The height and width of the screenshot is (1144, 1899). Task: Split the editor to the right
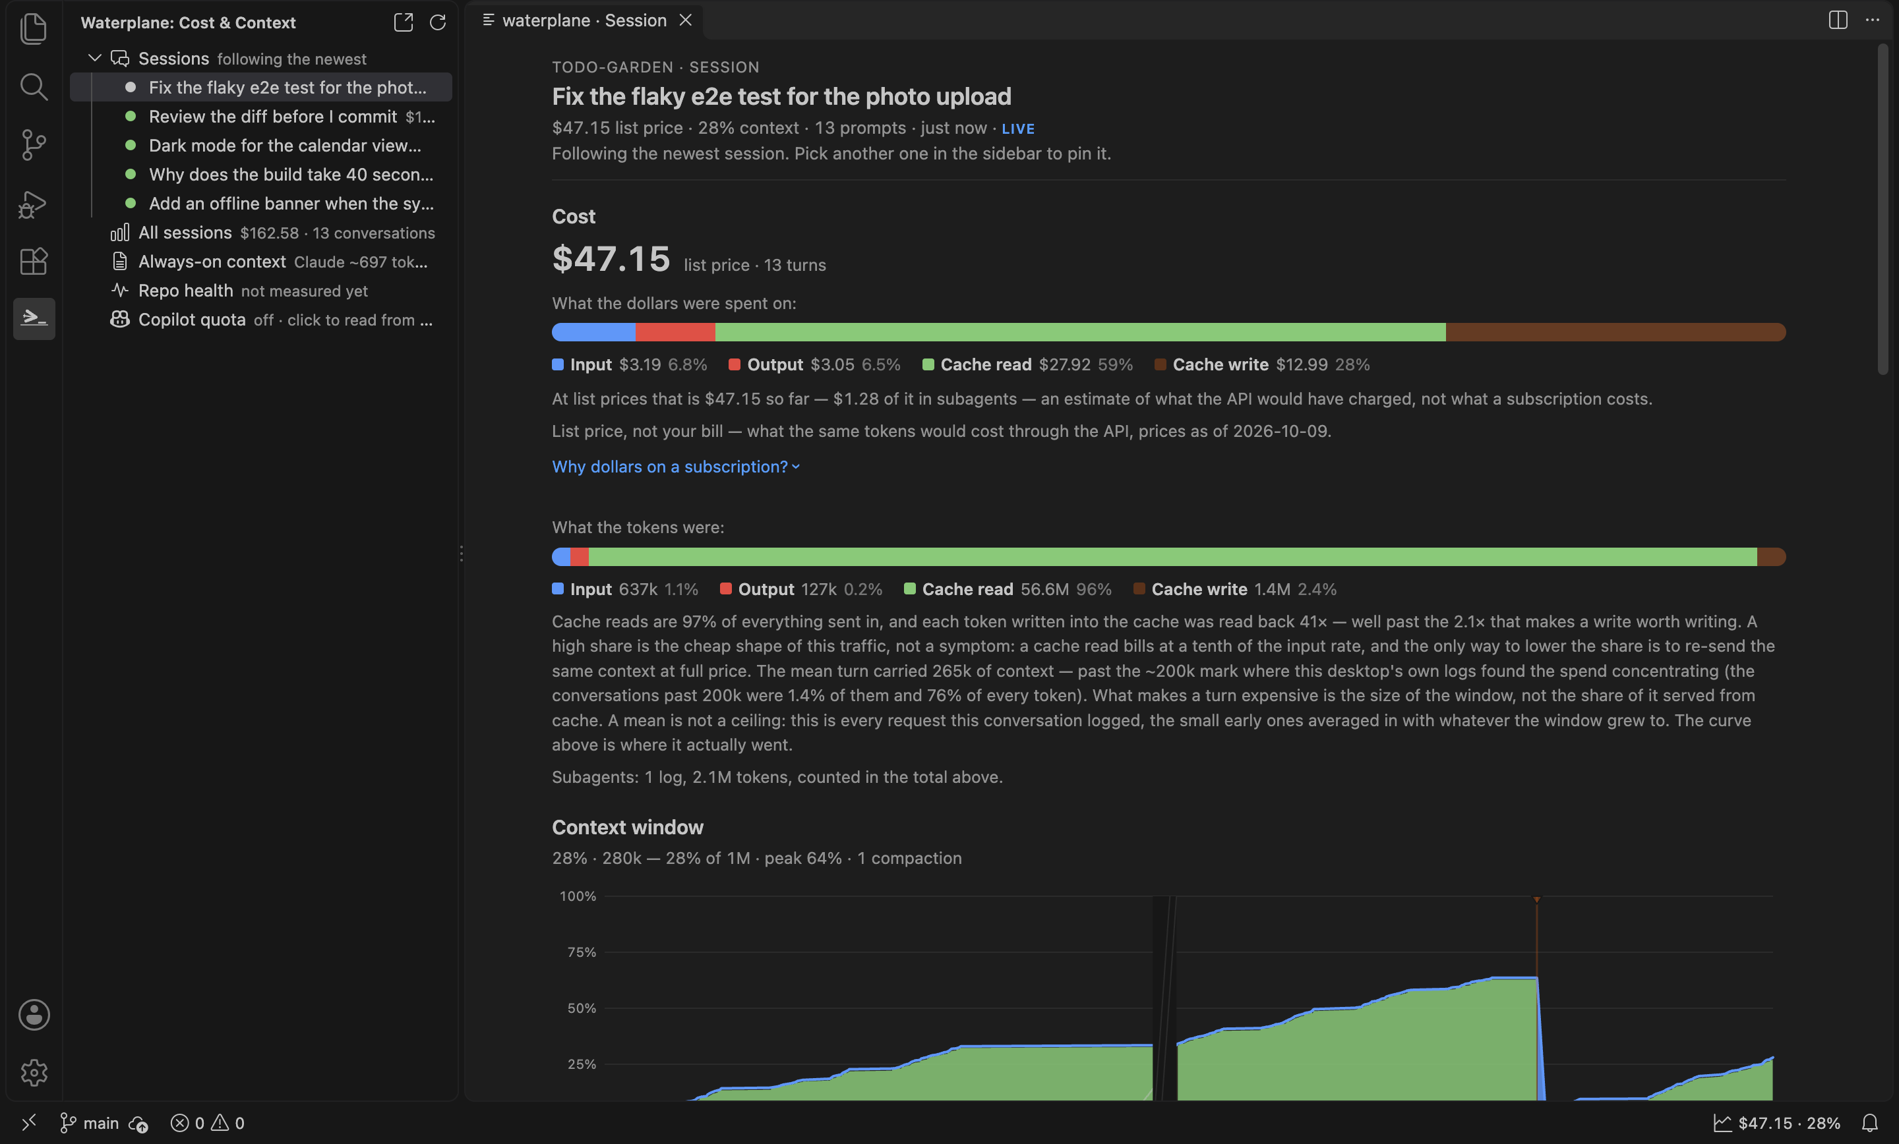pos(1837,20)
